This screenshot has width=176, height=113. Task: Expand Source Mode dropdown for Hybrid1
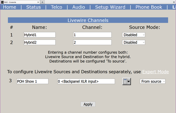point(133,35)
